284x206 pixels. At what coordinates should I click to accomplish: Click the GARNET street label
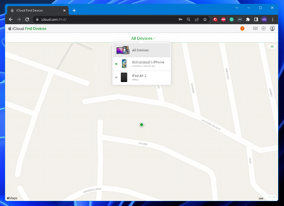pyautogui.click(x=271, y=92)
